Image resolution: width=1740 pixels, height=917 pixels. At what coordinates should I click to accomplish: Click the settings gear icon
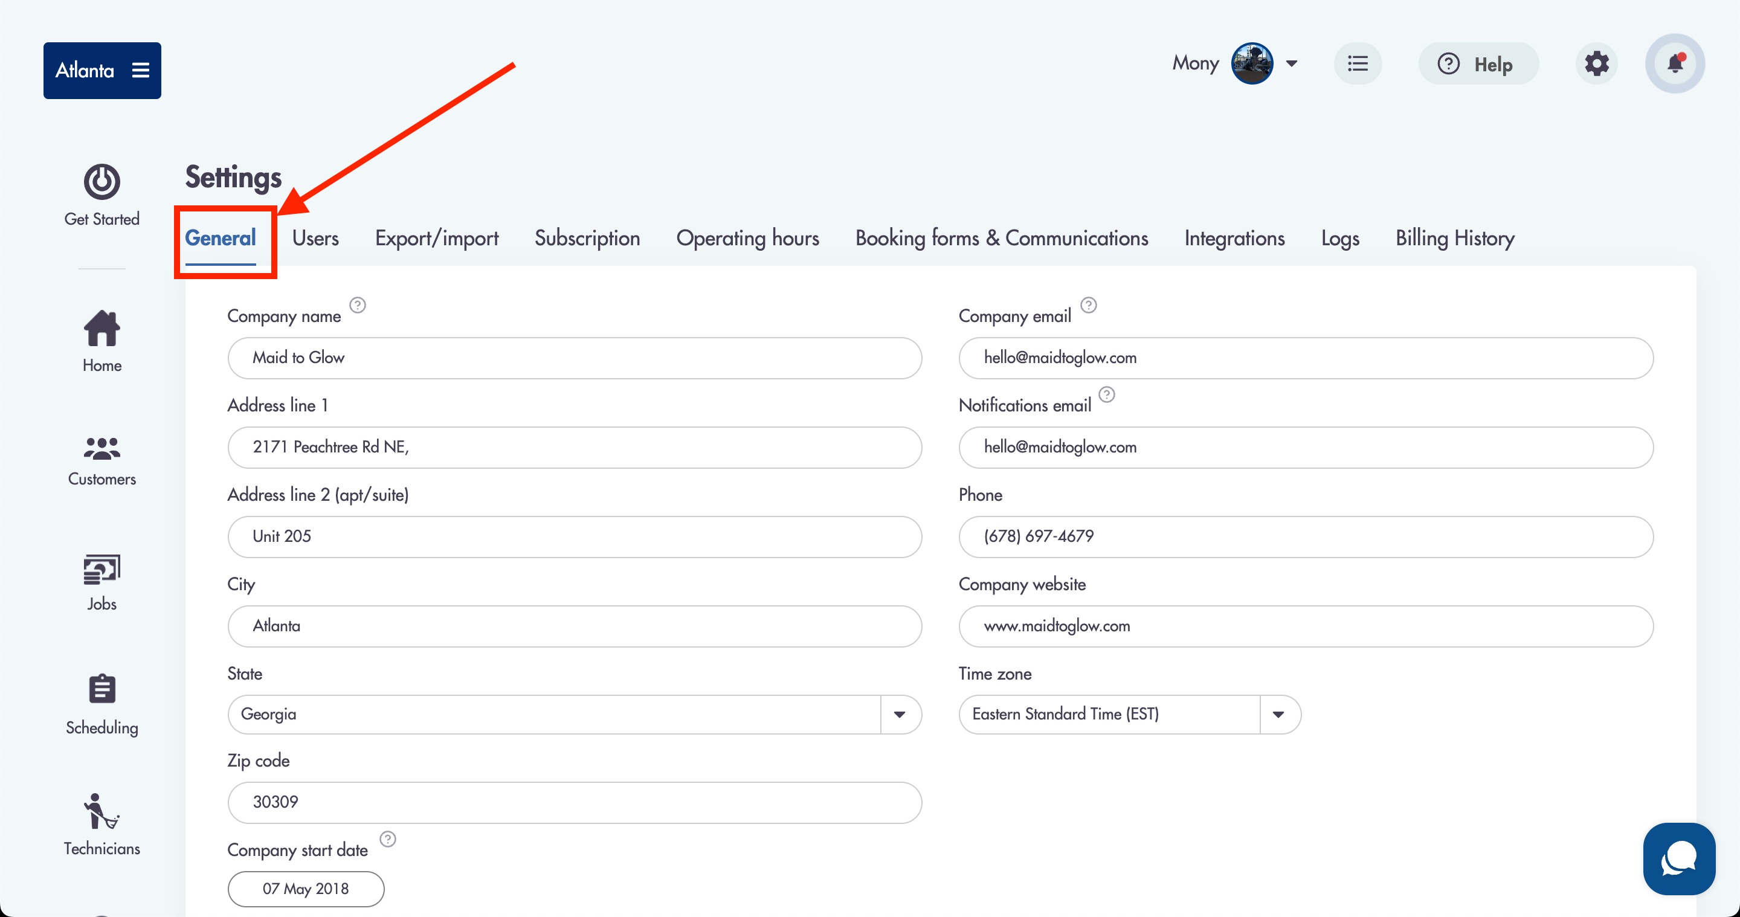[1597, 64]
